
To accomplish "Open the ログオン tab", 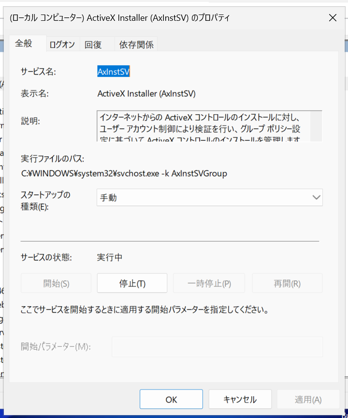I will [62, 45].
